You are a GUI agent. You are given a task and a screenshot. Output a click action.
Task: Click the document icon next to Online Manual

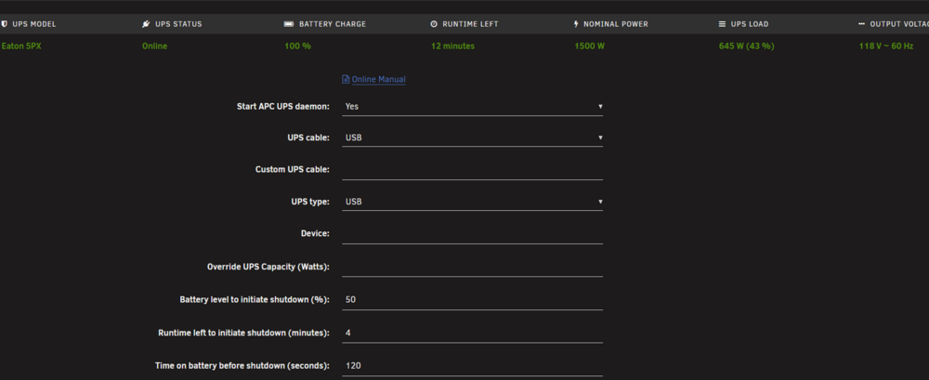(346, 79)
